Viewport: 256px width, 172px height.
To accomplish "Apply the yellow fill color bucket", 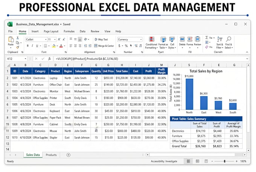I will (54, 46).
